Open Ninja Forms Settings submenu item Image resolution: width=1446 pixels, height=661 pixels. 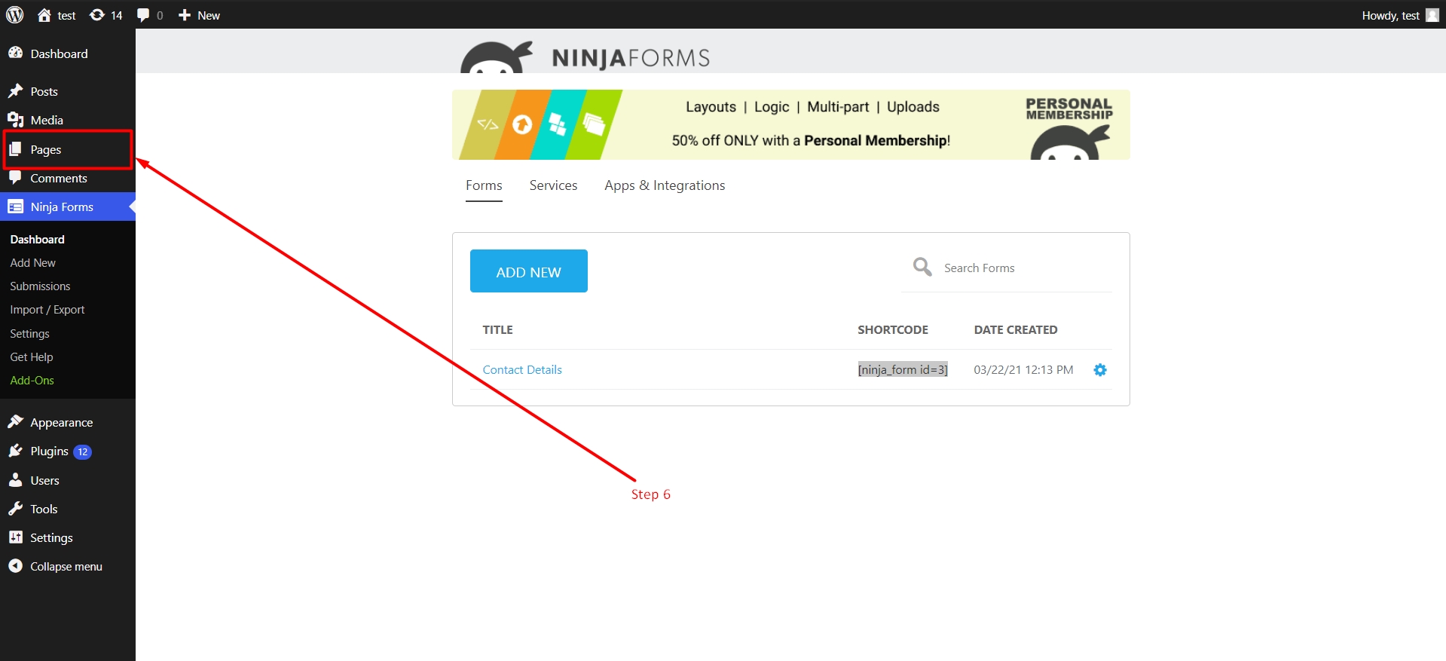click(x=29, y=333)
